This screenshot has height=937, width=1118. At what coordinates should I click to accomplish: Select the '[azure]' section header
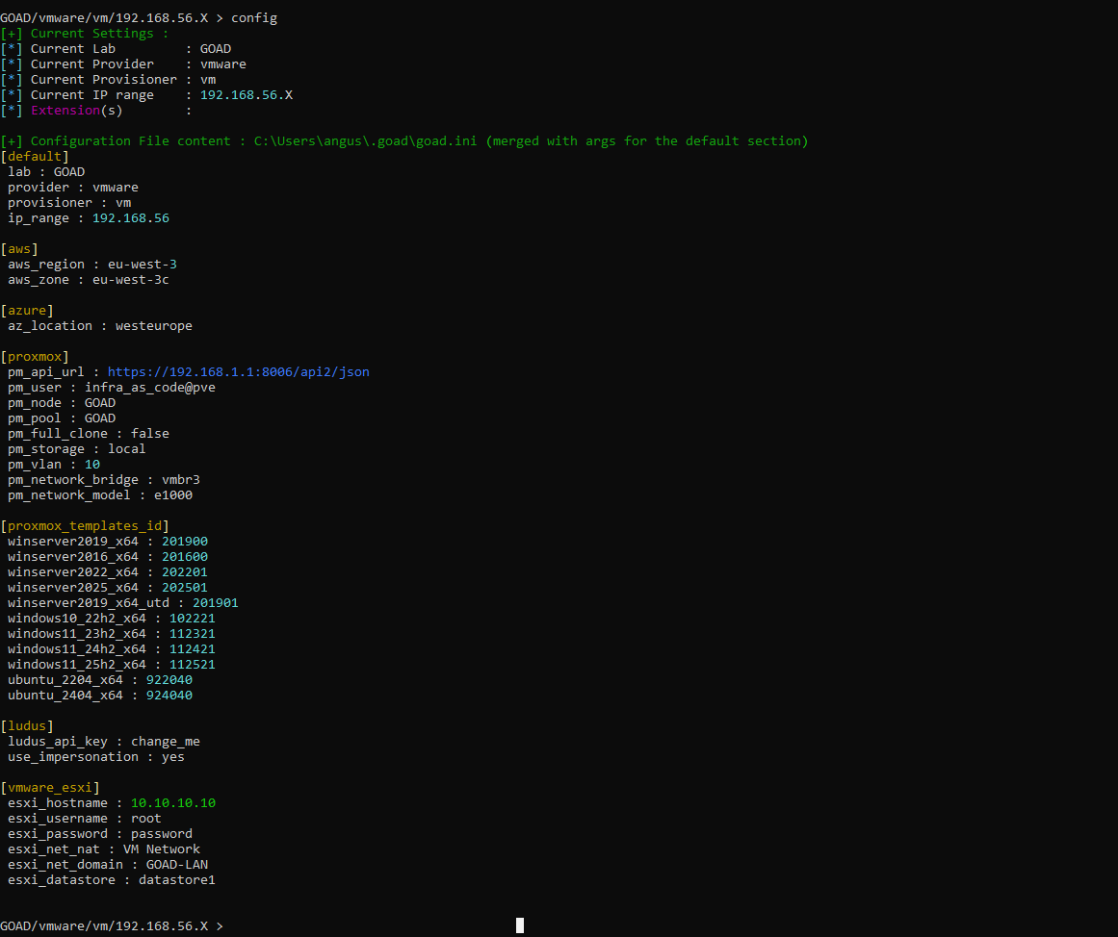[27, 311]
